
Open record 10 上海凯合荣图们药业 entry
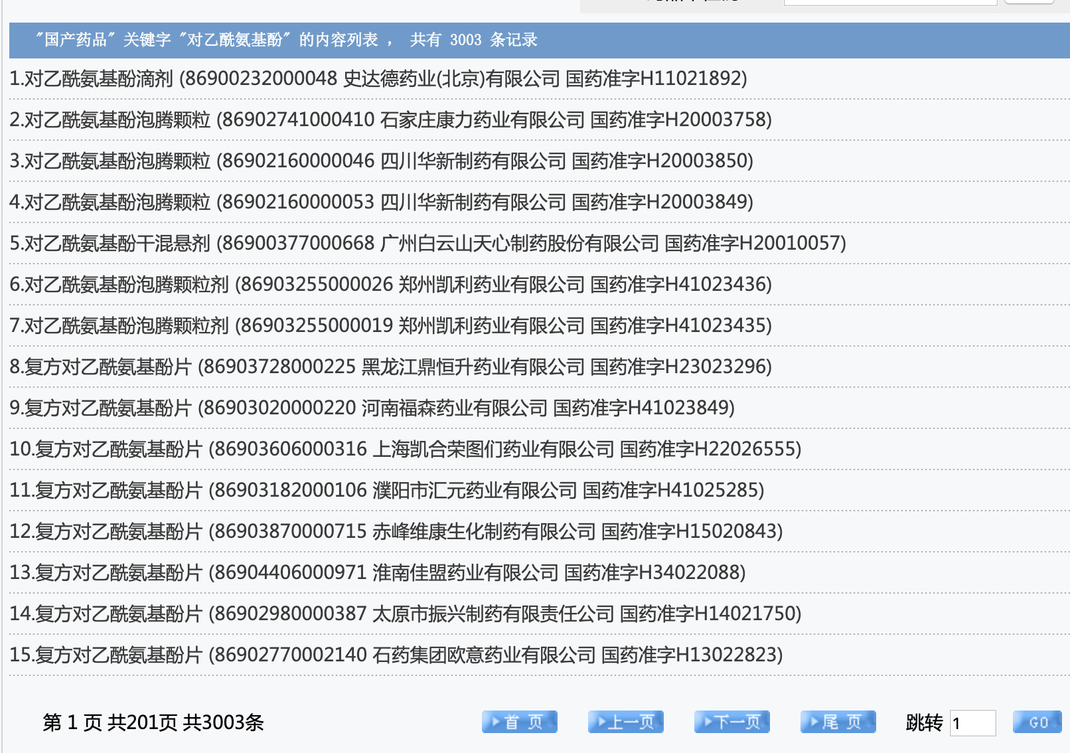405,450
